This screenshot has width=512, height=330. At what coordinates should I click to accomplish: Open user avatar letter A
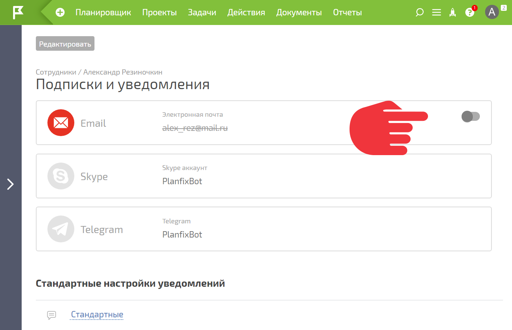tap(492, 12)
